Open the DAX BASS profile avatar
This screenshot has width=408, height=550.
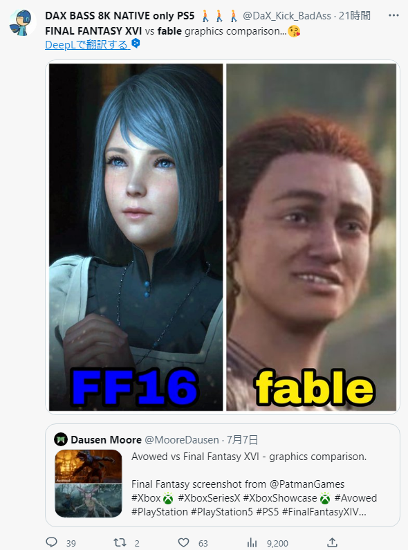(23, 22)
